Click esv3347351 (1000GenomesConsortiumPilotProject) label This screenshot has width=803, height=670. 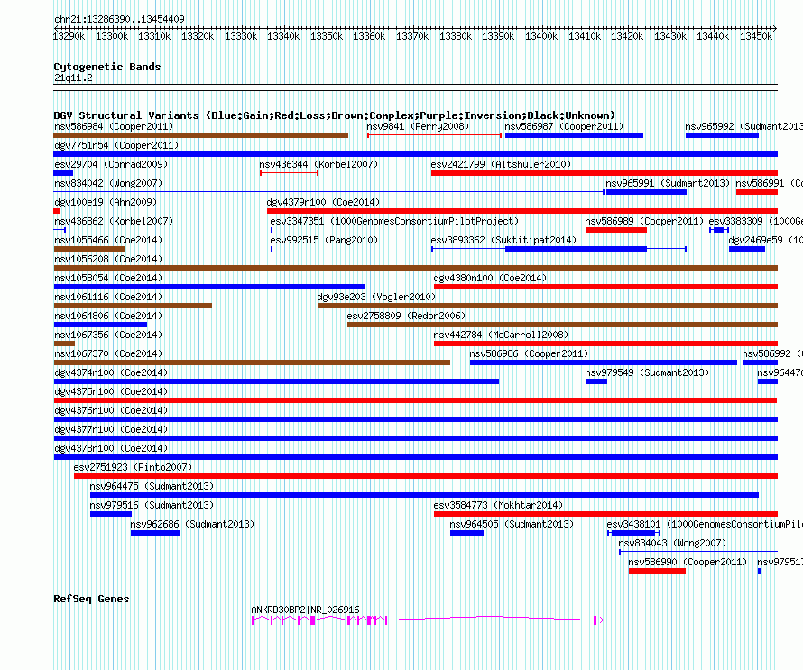(x=394, y=221)
